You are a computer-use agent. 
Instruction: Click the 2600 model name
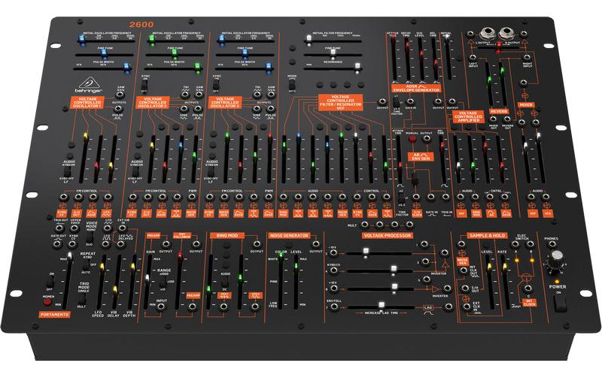141,25
